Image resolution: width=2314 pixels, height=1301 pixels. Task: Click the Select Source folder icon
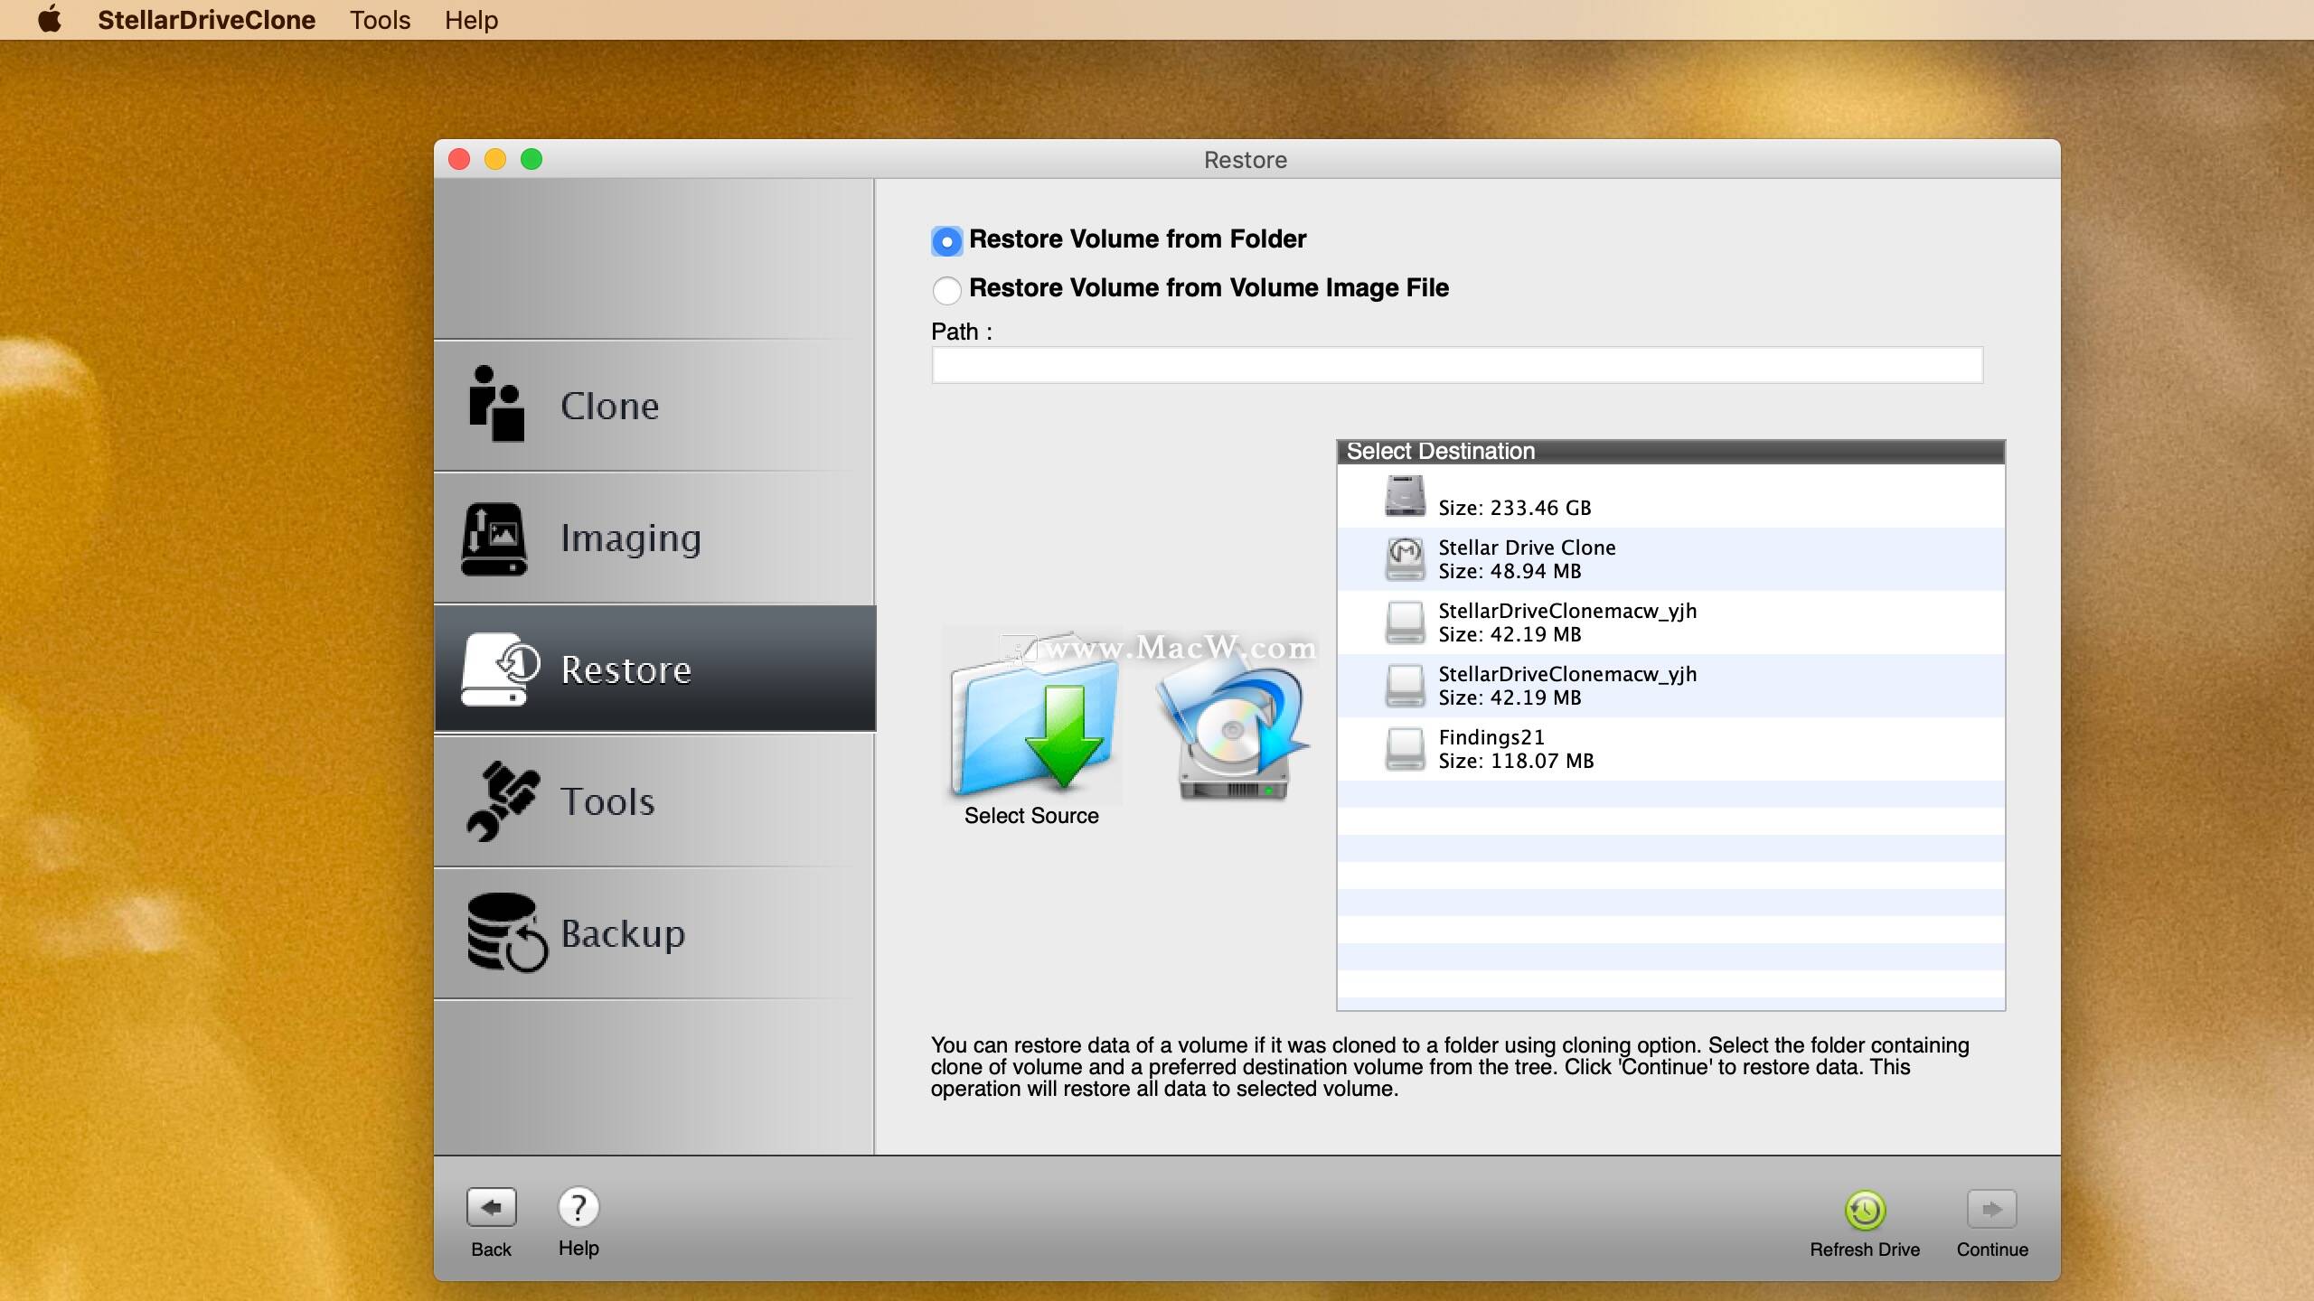[1032, 714]
